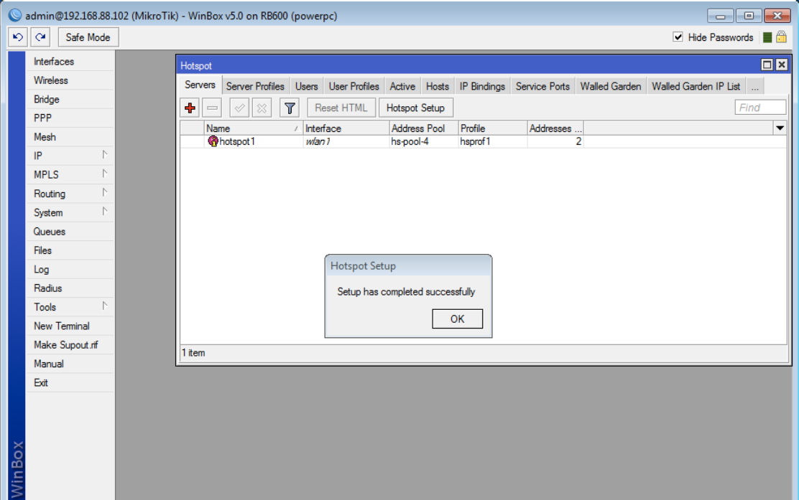Viewport: 799px width, 500px height.
Task: Open Interfaces from the sidebar
Action: tap(69, 62)
